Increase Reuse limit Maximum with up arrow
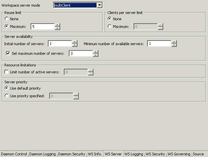This screenshot has width=208, height=157. click(x=57, y=25)
